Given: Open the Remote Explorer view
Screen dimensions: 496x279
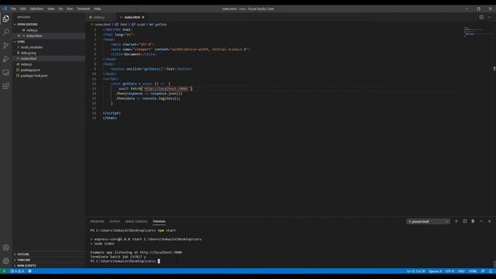Looking at the screenshot, I should tap(5, 73).
